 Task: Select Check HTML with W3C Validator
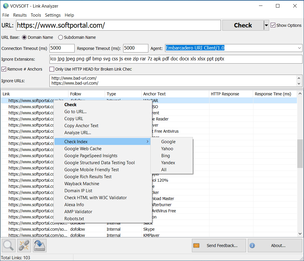[x=102, y=198]
